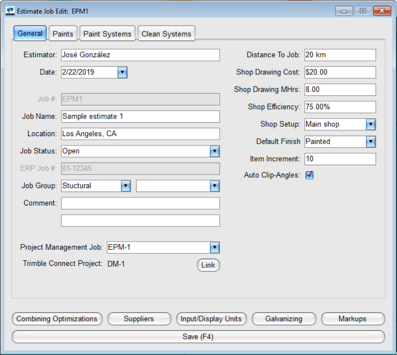
Task: Click the Link button for Trimble Connect
Action: click(208, 265)
